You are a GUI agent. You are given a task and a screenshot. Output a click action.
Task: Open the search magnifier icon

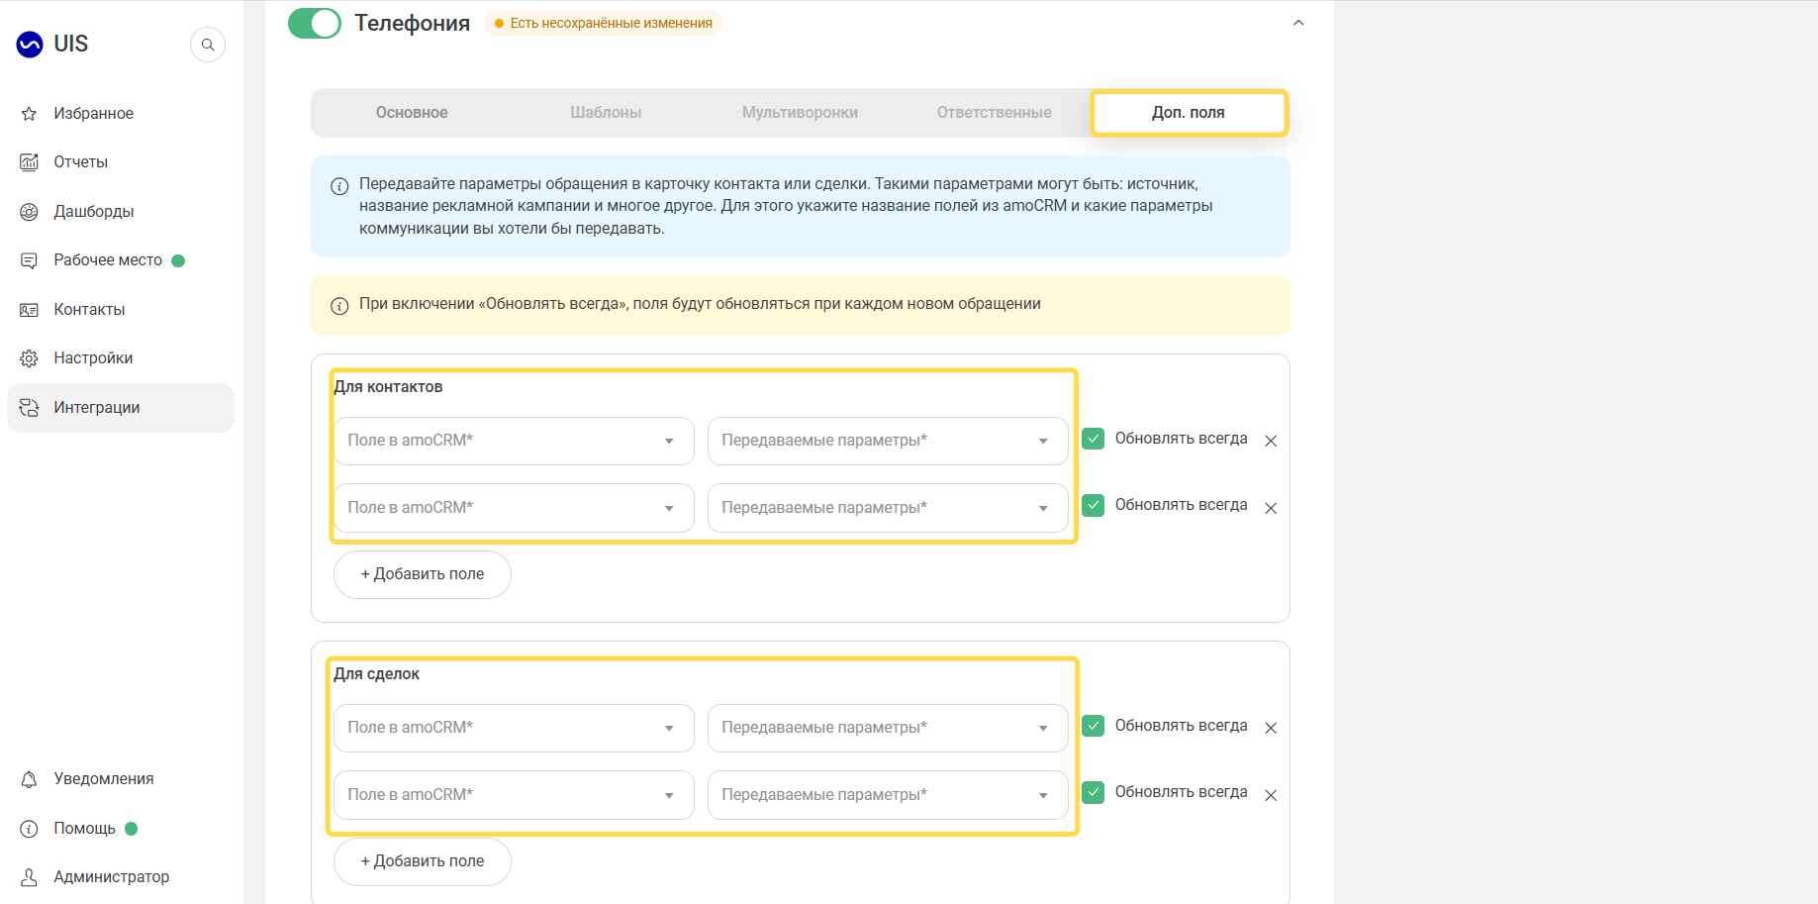point(208,45)
